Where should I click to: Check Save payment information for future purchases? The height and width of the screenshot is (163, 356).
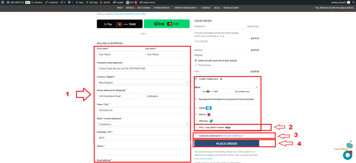(x=196, y=99)
